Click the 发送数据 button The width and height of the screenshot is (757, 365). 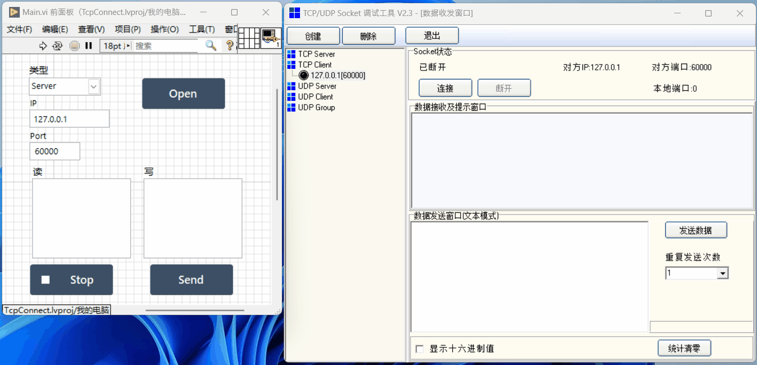coord(696,230)
